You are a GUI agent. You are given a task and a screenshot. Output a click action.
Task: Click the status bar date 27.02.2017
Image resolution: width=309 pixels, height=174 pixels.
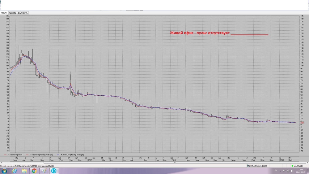point(298,166)
